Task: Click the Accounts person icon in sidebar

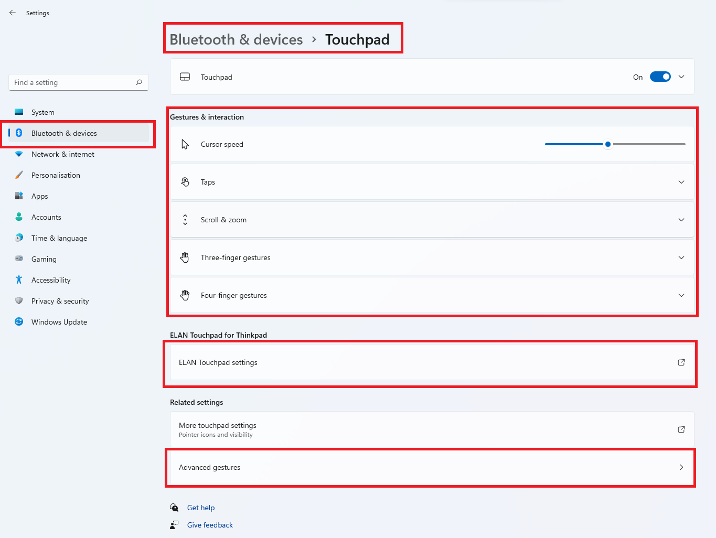Action: coord(19,217)
